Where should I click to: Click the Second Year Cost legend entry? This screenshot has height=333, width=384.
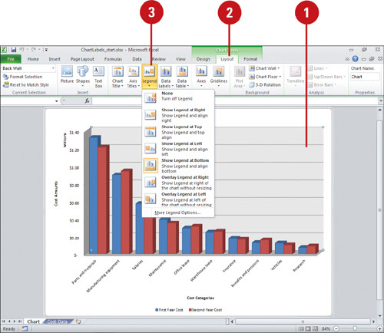pos(206,310)
